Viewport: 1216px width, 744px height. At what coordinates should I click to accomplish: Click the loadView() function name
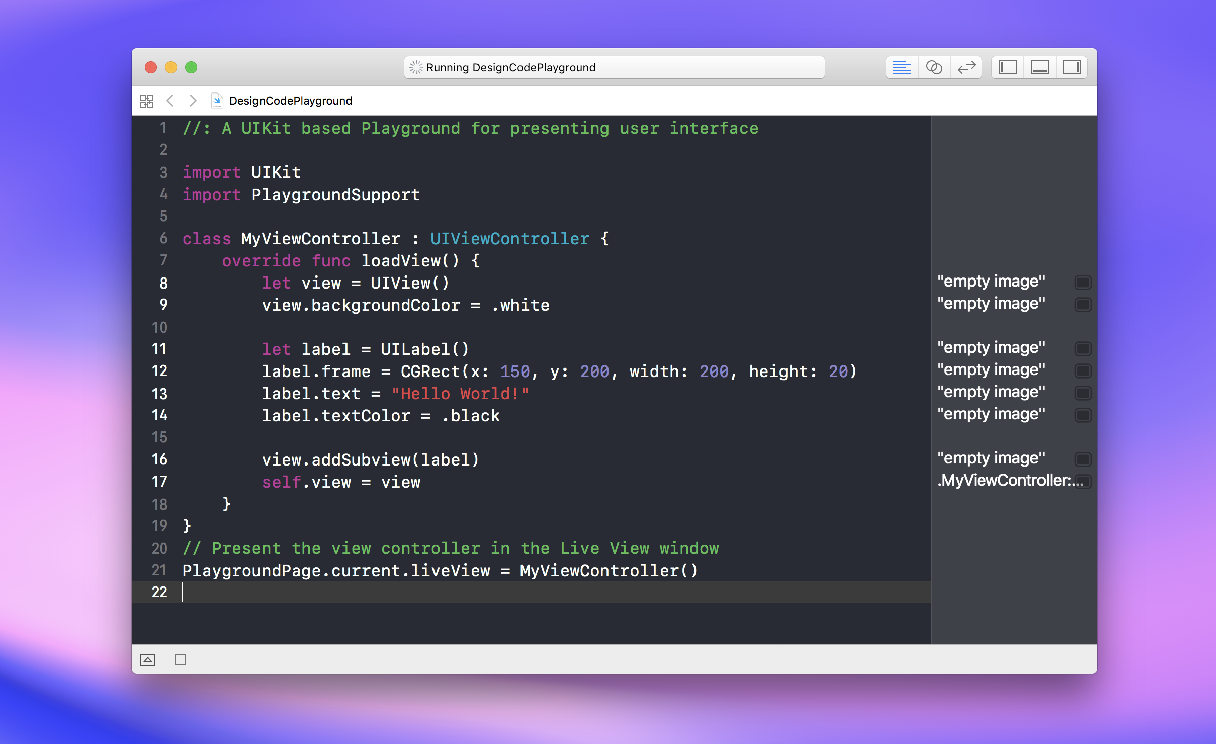410,261
